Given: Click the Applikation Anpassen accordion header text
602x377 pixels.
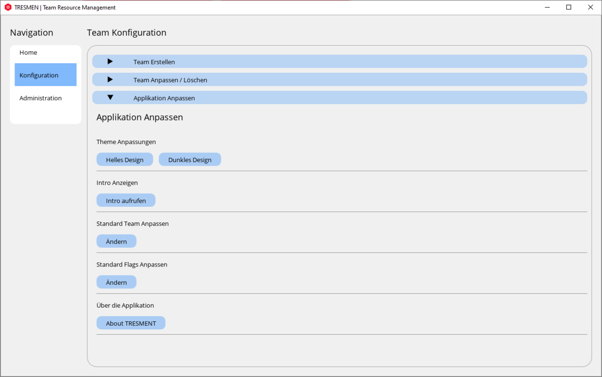Looking at the screenshot, I should pos(164,98).
